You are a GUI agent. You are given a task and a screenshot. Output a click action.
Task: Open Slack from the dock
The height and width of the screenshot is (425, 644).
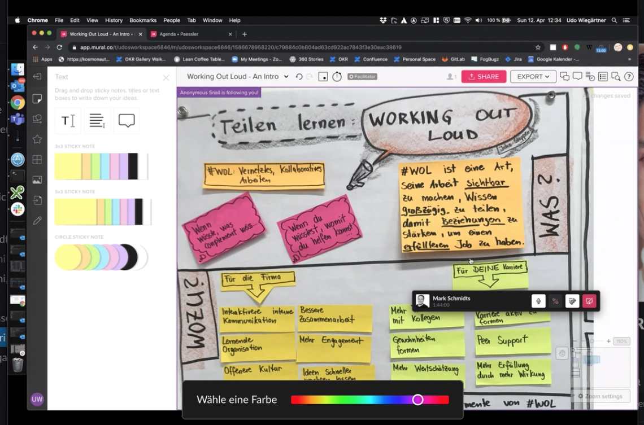18,209
